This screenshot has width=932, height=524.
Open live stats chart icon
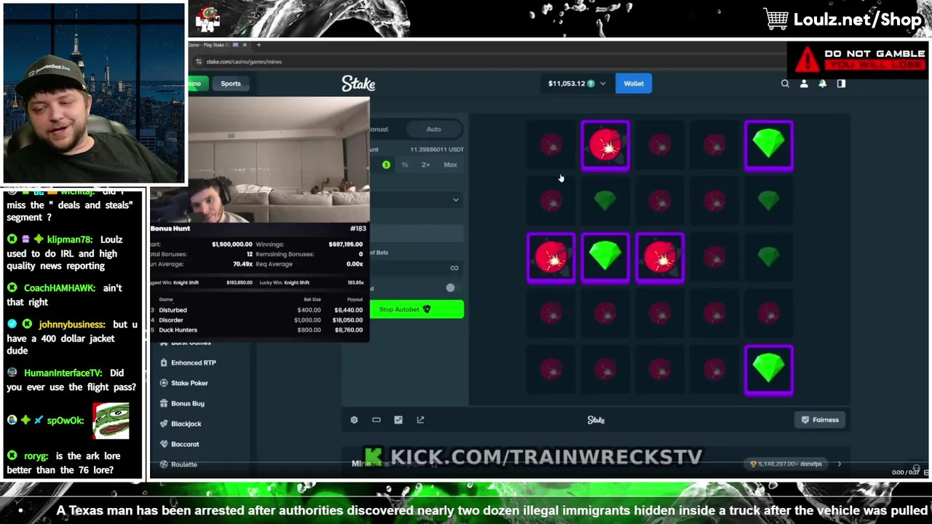pos(398,420)
